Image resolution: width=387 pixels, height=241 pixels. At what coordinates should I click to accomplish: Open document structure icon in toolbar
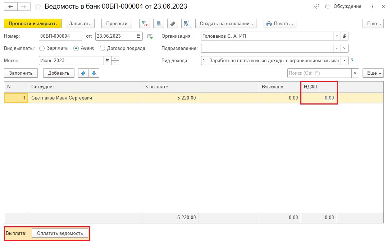pos(187,24)
